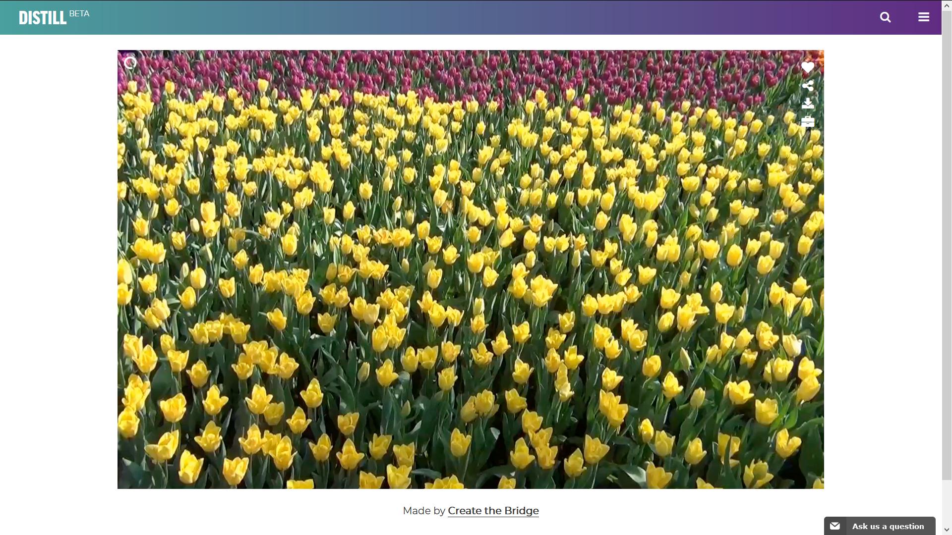Viewport: 952px width, 535px height.
Task: Click the share icon on video
Action: [x=808, y=86]
